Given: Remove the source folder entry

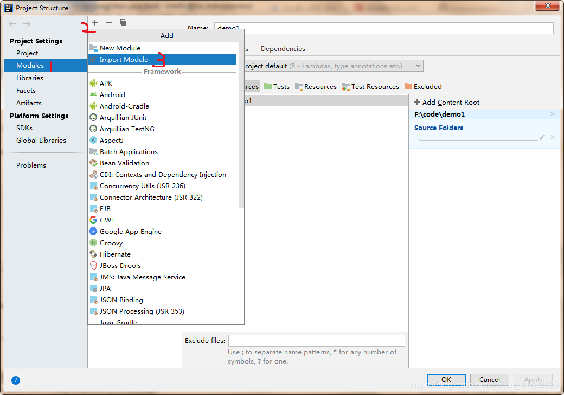Looking at the screenshot, I should coord(553,137).
